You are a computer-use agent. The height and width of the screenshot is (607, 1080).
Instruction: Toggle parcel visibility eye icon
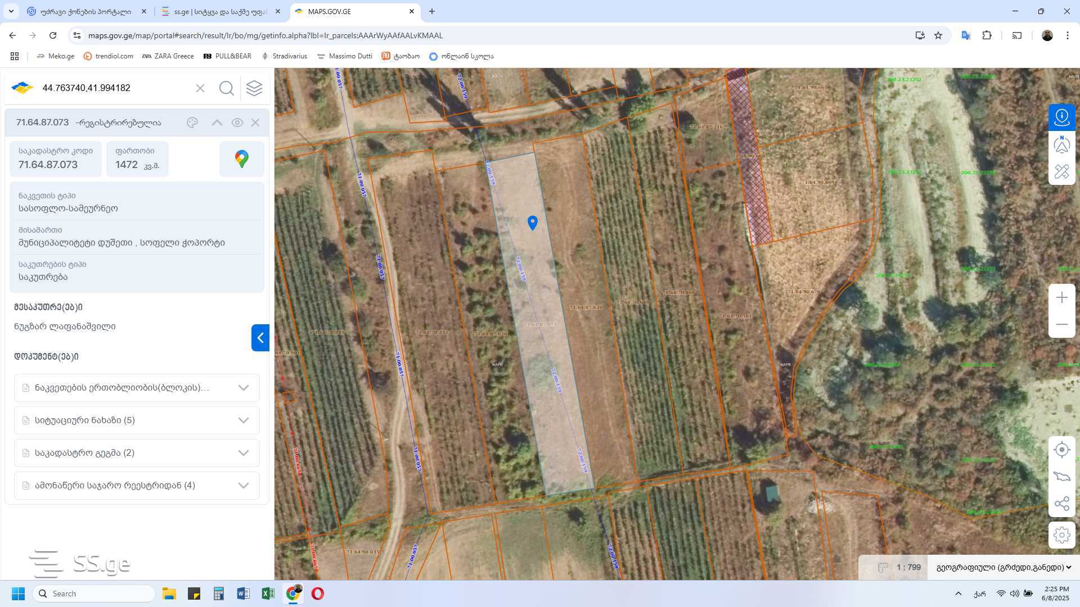pyautogui.click(x=237, y=123)
